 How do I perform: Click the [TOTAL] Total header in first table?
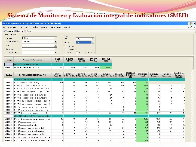coord(106,60)
